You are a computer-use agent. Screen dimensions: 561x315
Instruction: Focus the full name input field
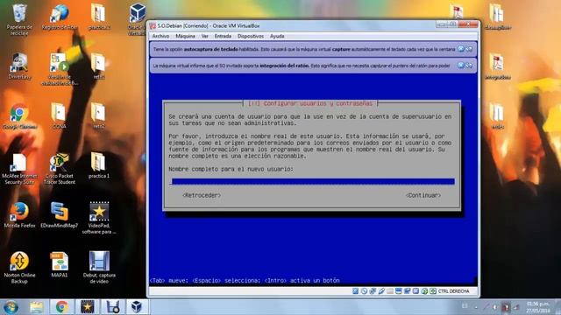click(x=313, y=181)
